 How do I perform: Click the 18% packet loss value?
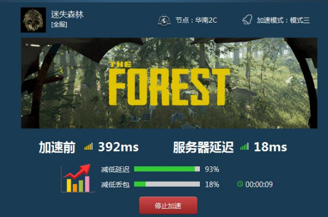(x=212, y=185)
